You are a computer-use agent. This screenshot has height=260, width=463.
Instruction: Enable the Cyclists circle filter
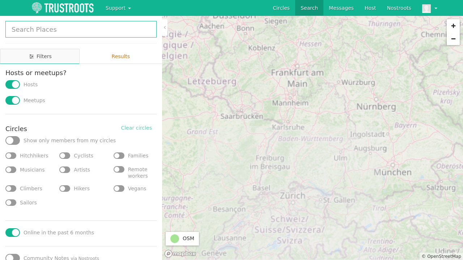click(65, 156)
